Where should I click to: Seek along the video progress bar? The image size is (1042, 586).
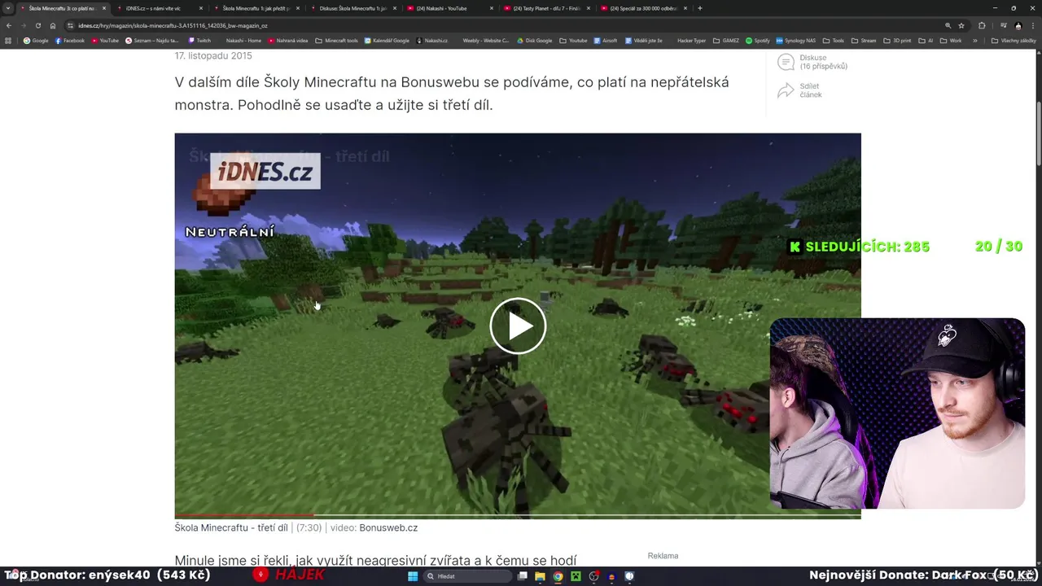(x=518, y=516)
